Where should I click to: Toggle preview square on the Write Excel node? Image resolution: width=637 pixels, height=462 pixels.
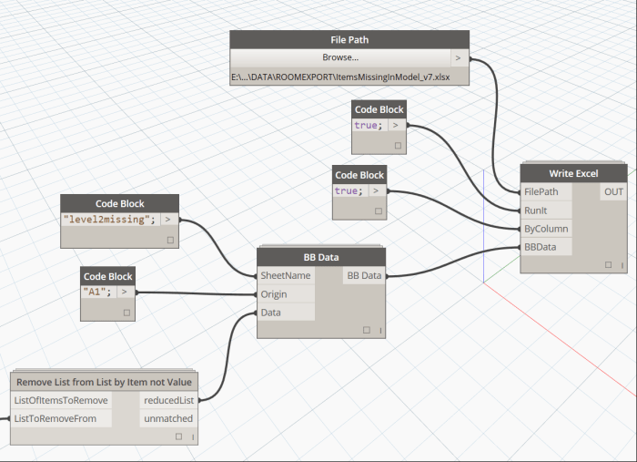609,265
